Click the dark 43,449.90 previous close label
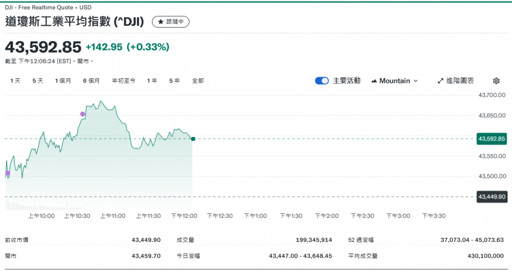 tap(492, 196)
